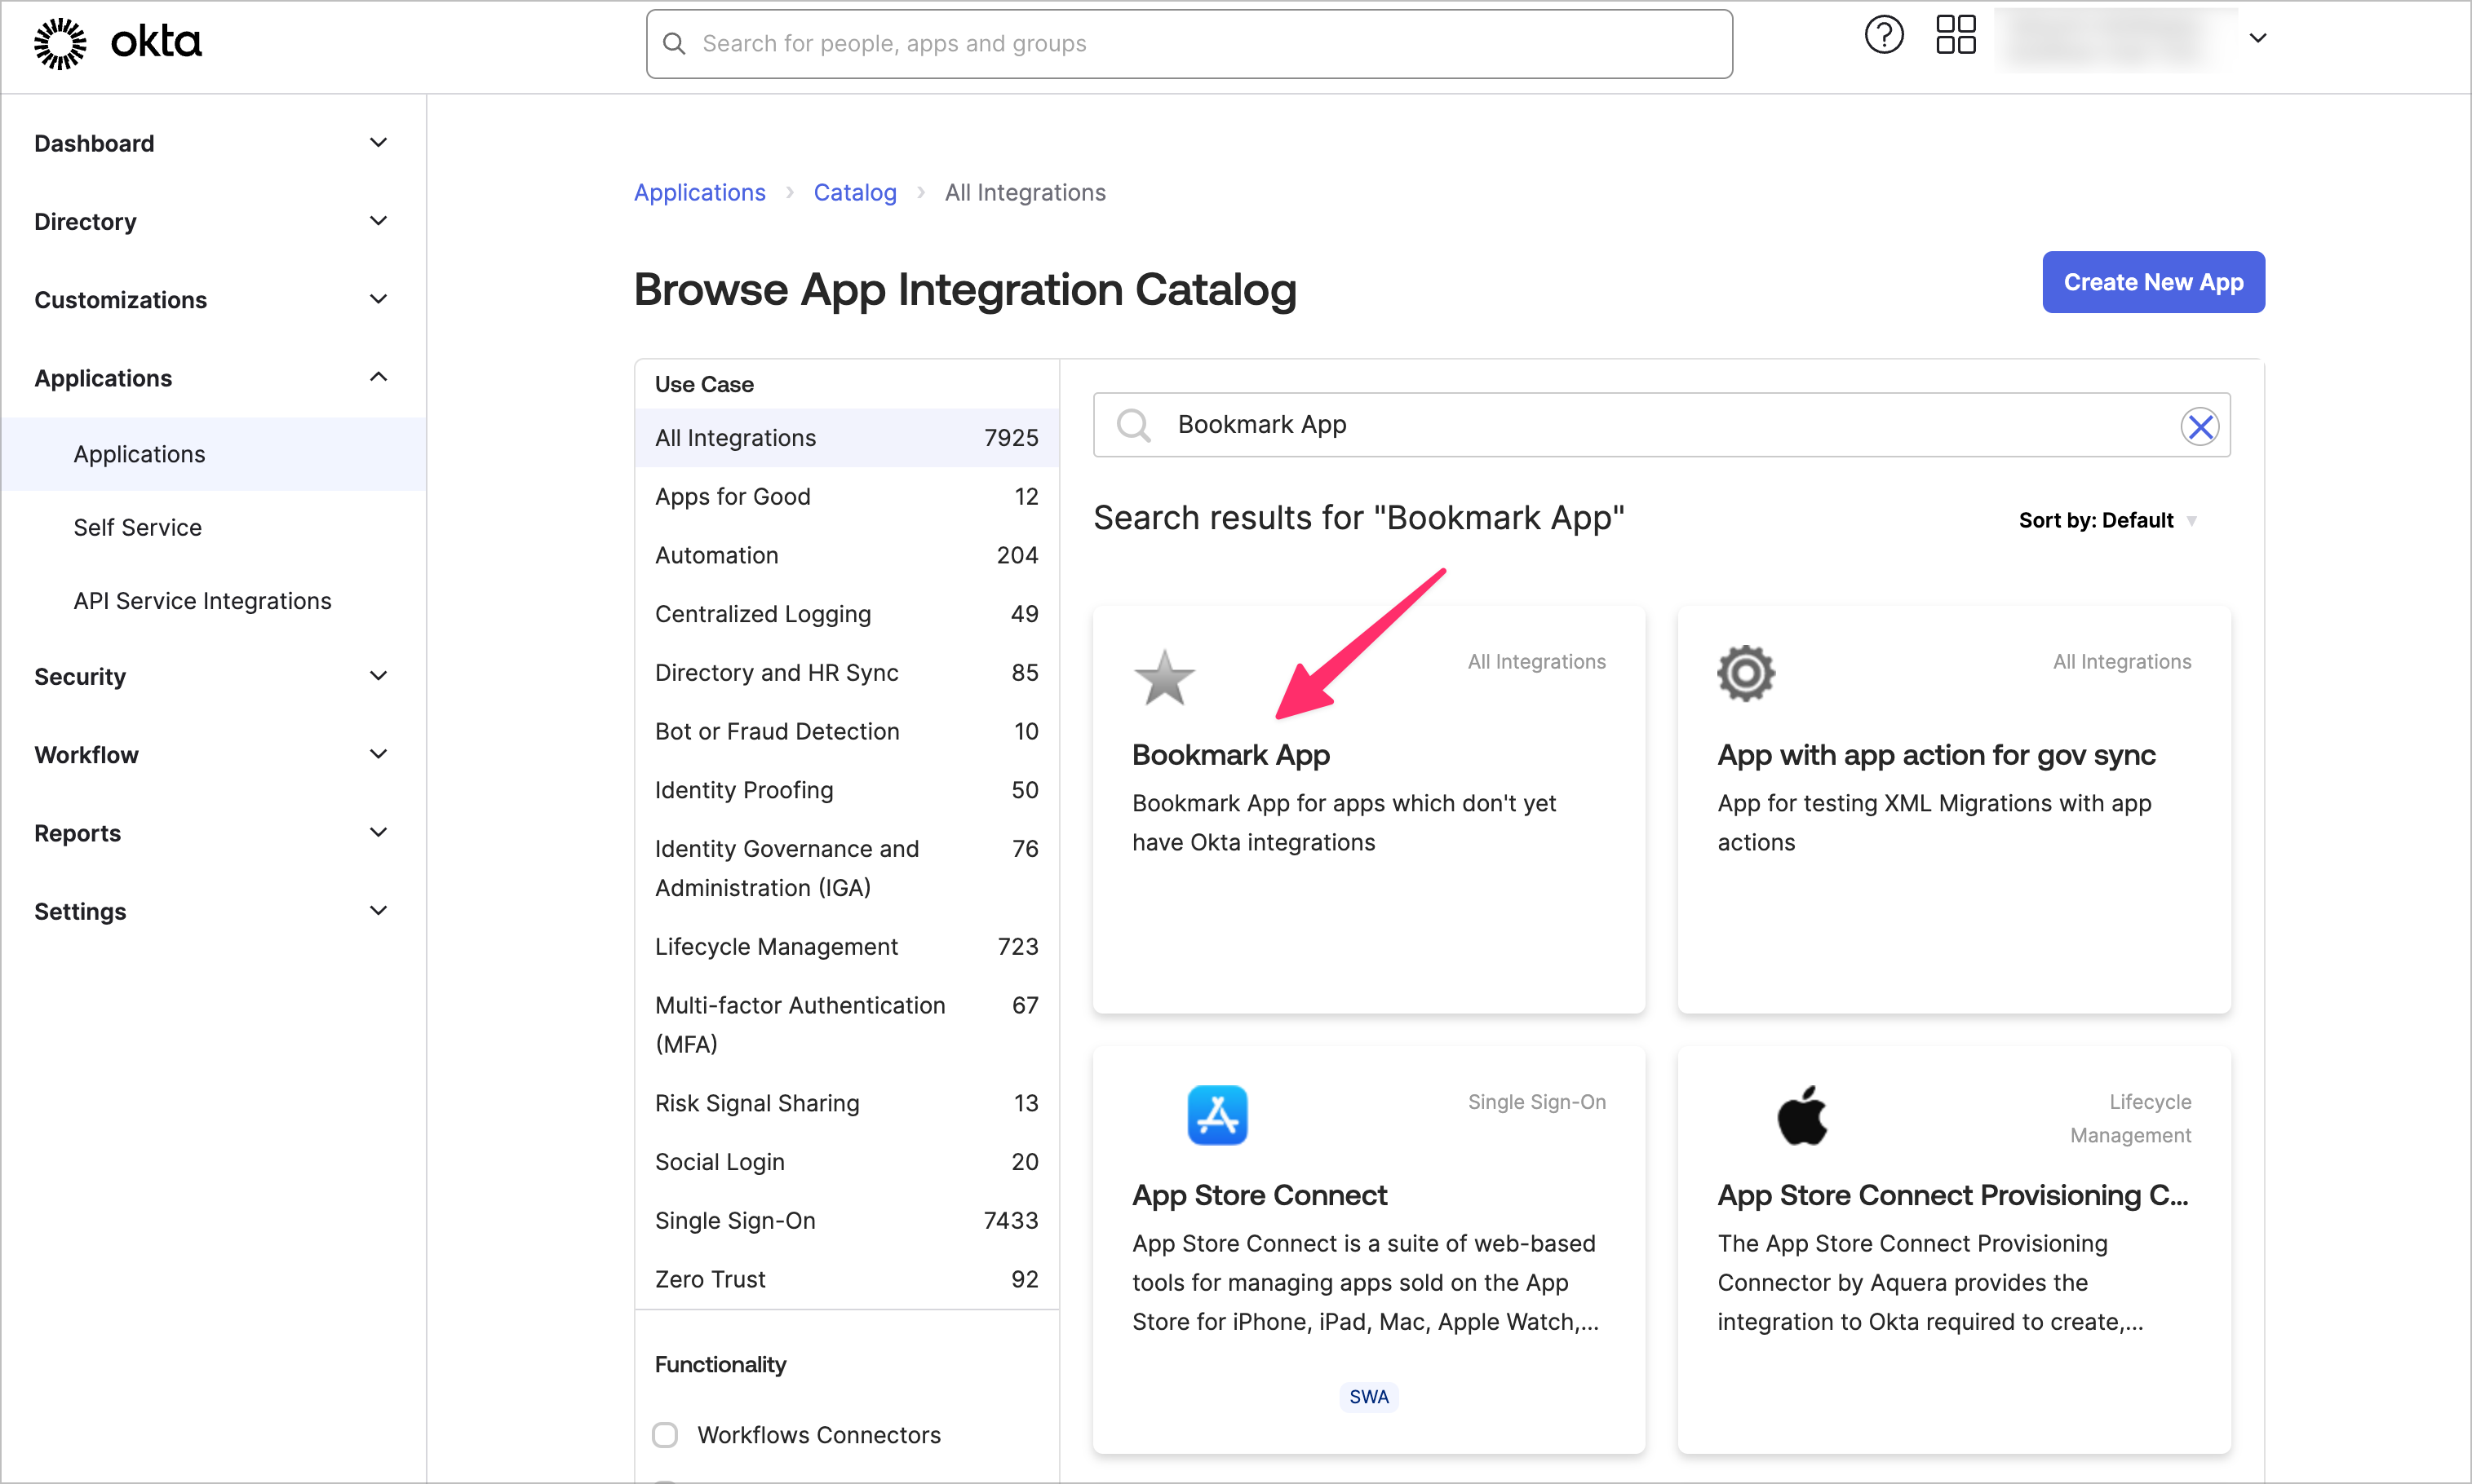The height and width of the screenshot is (1484, 2472).
Task: Open the apps grid icon in header
Action: (x=1955, y=35)
